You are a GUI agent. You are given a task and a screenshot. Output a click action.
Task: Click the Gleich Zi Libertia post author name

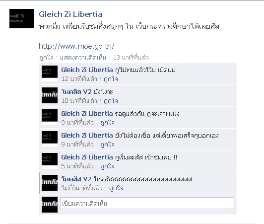point(70,14)
